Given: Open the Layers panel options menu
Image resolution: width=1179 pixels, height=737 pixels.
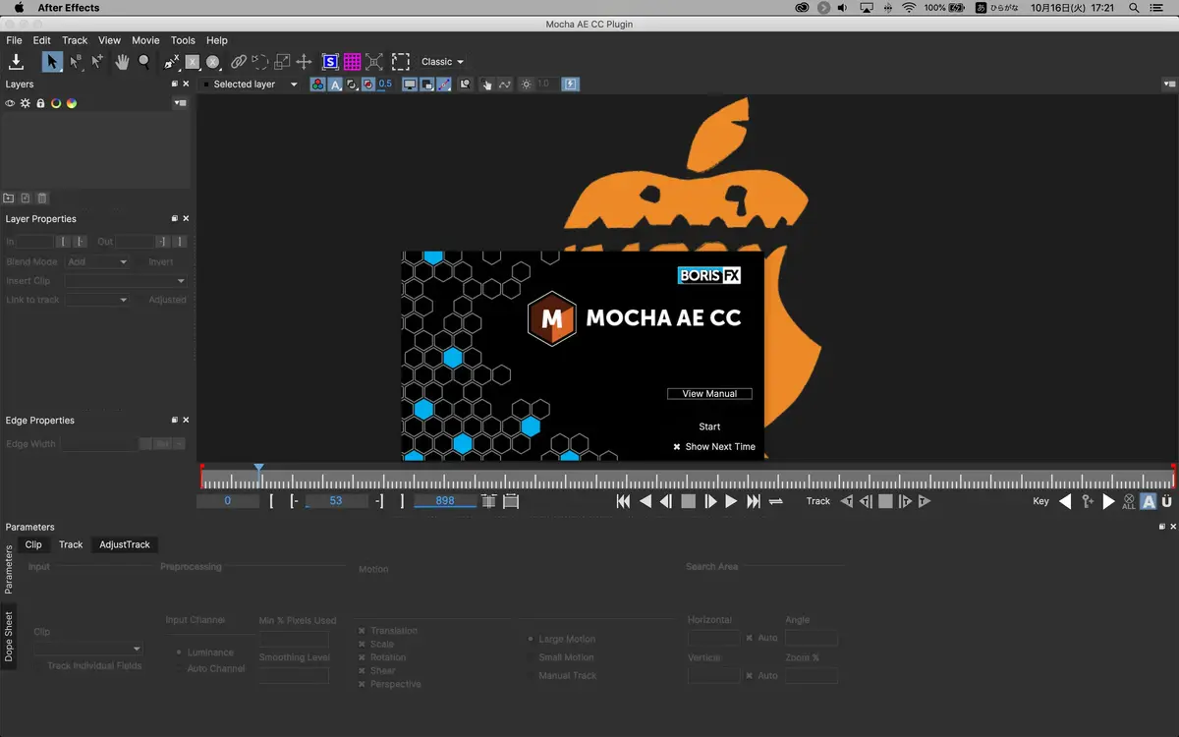Looking at the screenshot, I should point(180,103).
